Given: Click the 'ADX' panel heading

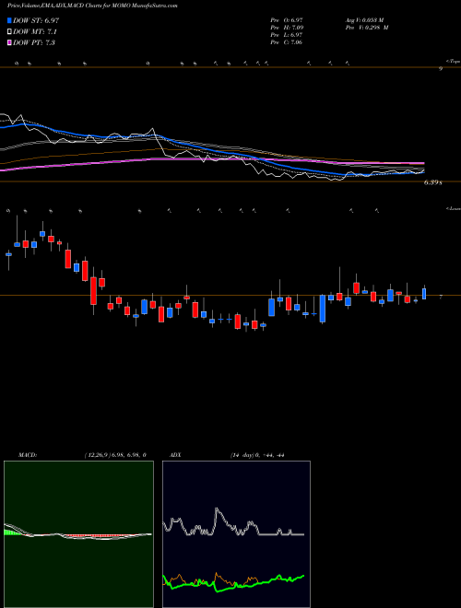Looking at the screenshot, I should (x=177, y=455).
